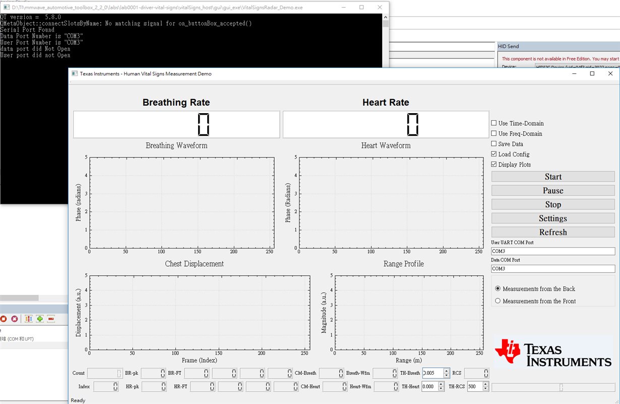Click the Heart Rate LCD display
Image resolution: width=620 pixels, height=404 pixels.
click(386, 124)
